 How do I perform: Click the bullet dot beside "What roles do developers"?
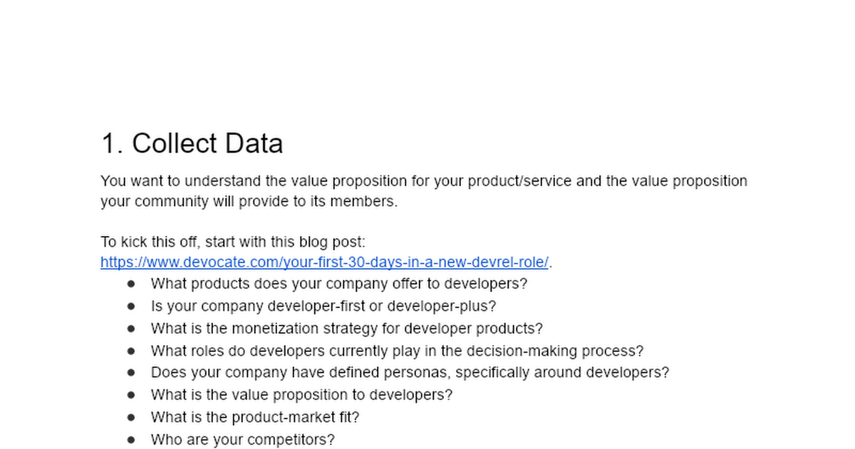point(131,351)
